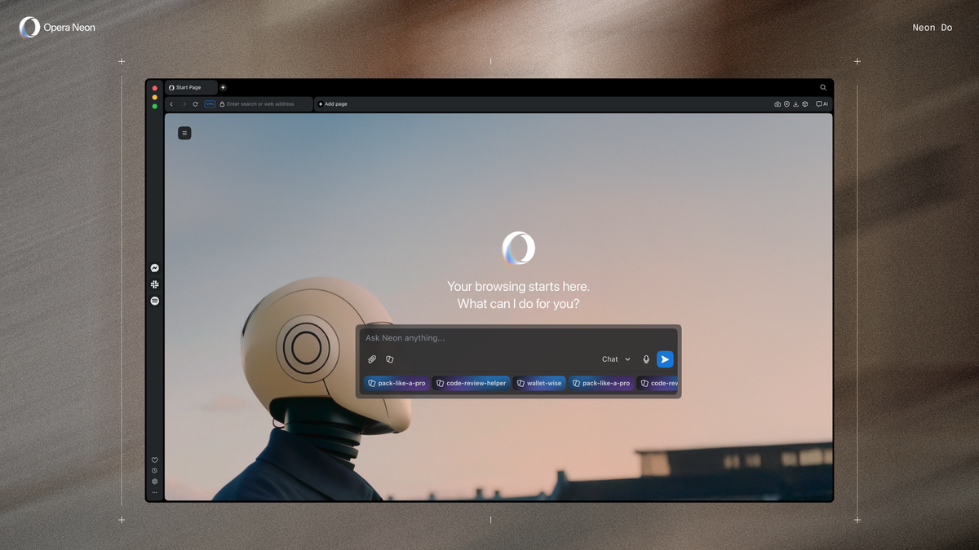Expand sidebar three-dots more options
Viewport: 979px width, 550px height.
(x=155, y=492)
